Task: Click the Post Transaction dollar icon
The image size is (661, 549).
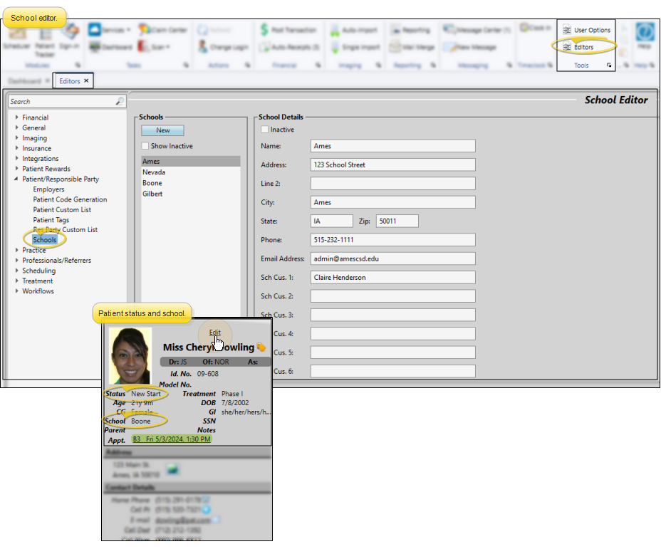Action: tap(264, 30)
